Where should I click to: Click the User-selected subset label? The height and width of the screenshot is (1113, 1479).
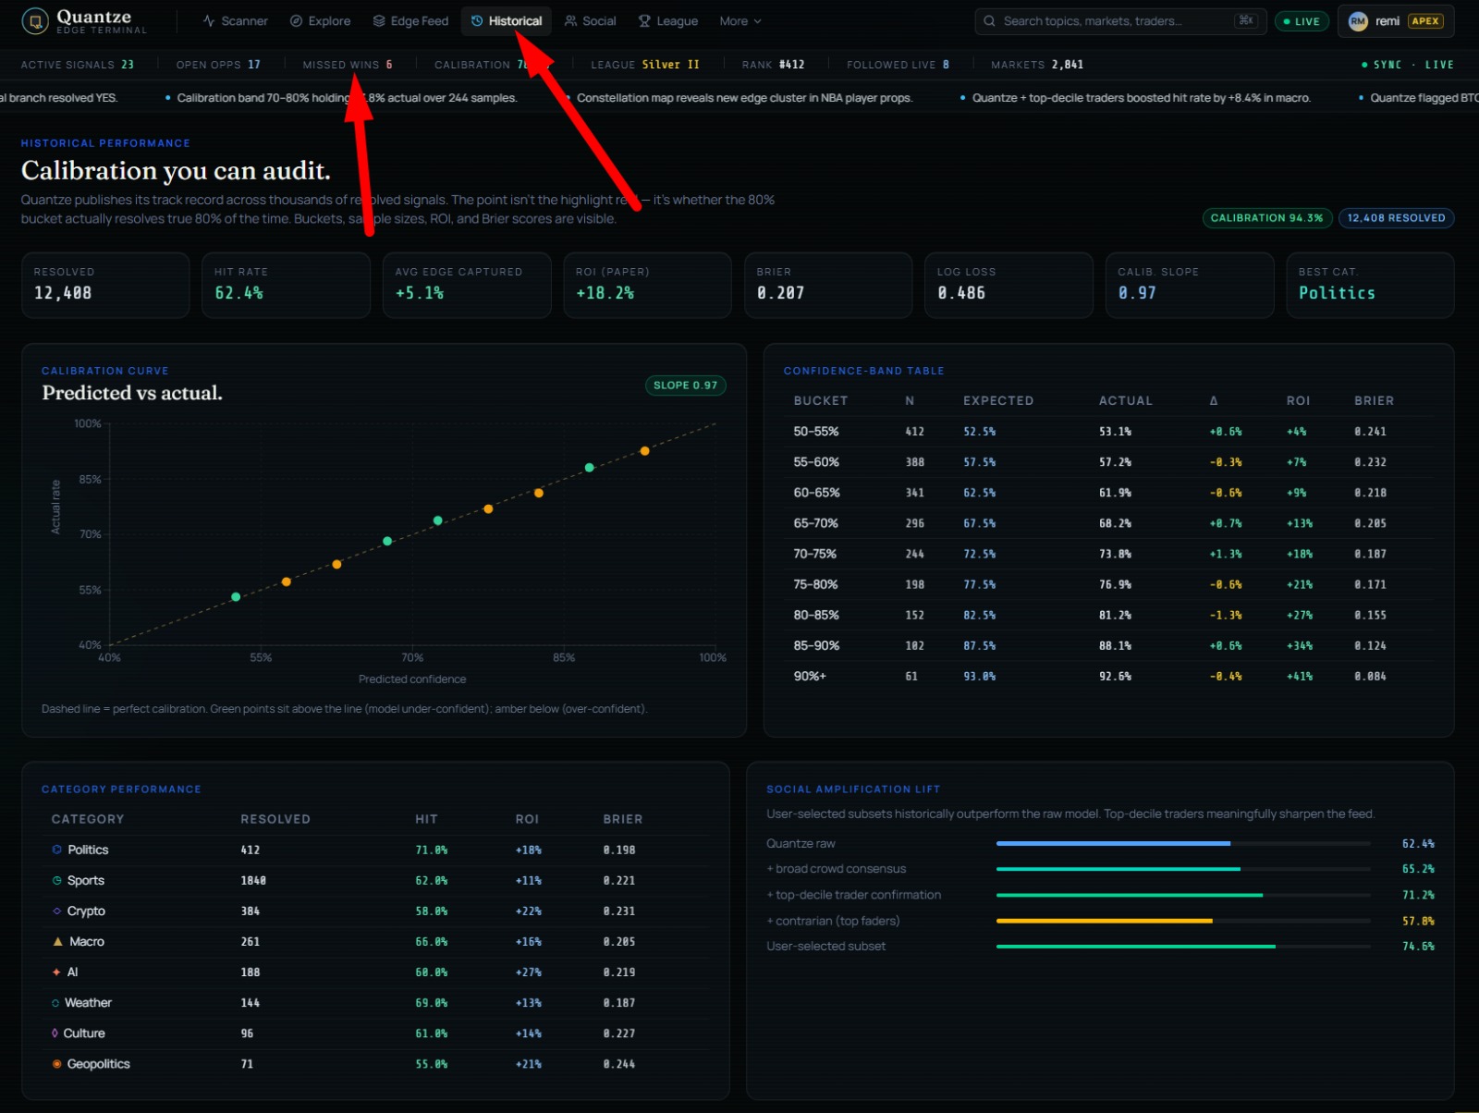coord(826,947)
